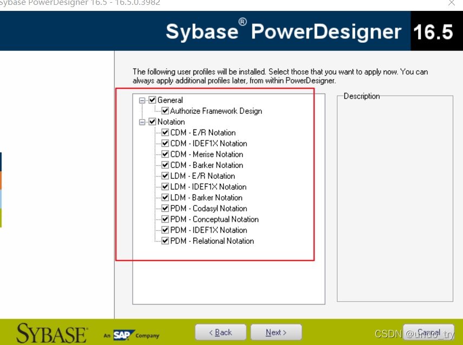
Task: Select the Notation group label
Action: click(171, 122)
